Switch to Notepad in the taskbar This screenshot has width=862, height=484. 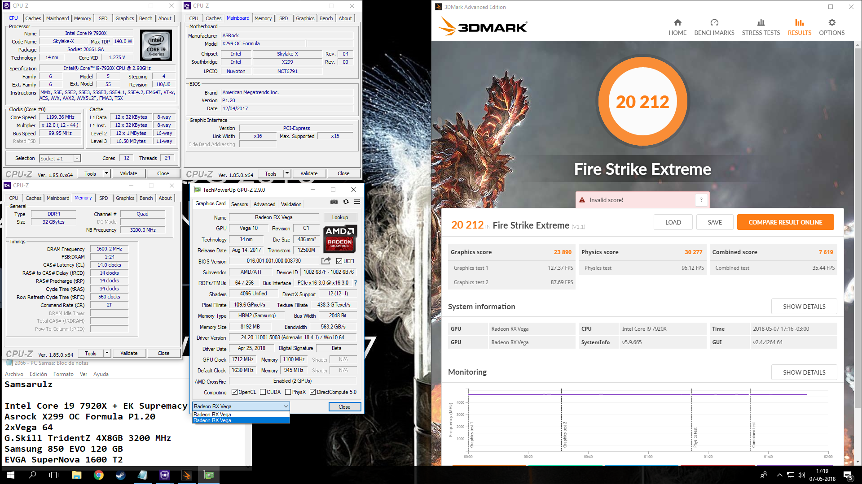click(x=142, y=475)
